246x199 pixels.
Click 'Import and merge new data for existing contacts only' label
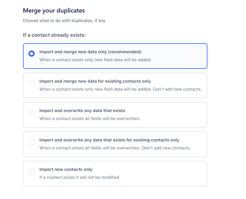pyautogui.click(x=95, y=81)
